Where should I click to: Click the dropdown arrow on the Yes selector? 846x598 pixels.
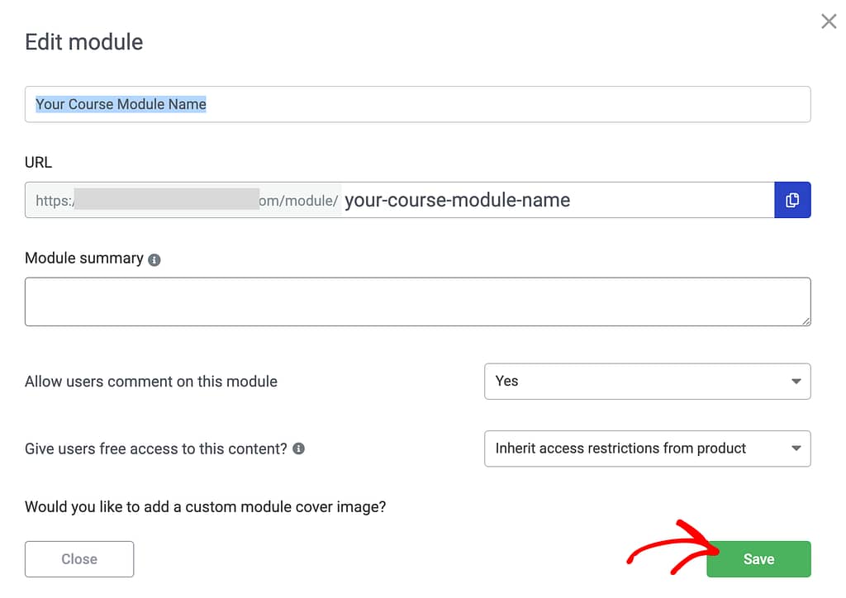click(x=796, y=382)
